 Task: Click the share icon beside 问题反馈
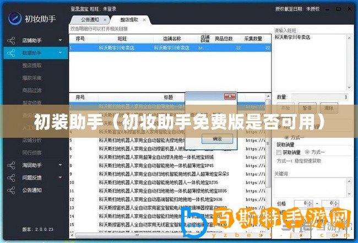11,178
